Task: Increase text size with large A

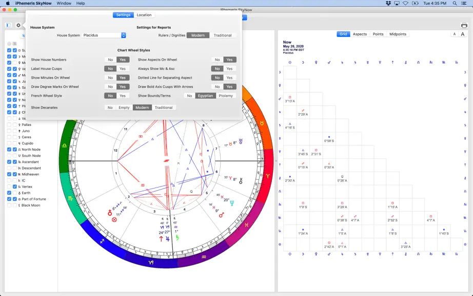Action: [x=462, y=34]
